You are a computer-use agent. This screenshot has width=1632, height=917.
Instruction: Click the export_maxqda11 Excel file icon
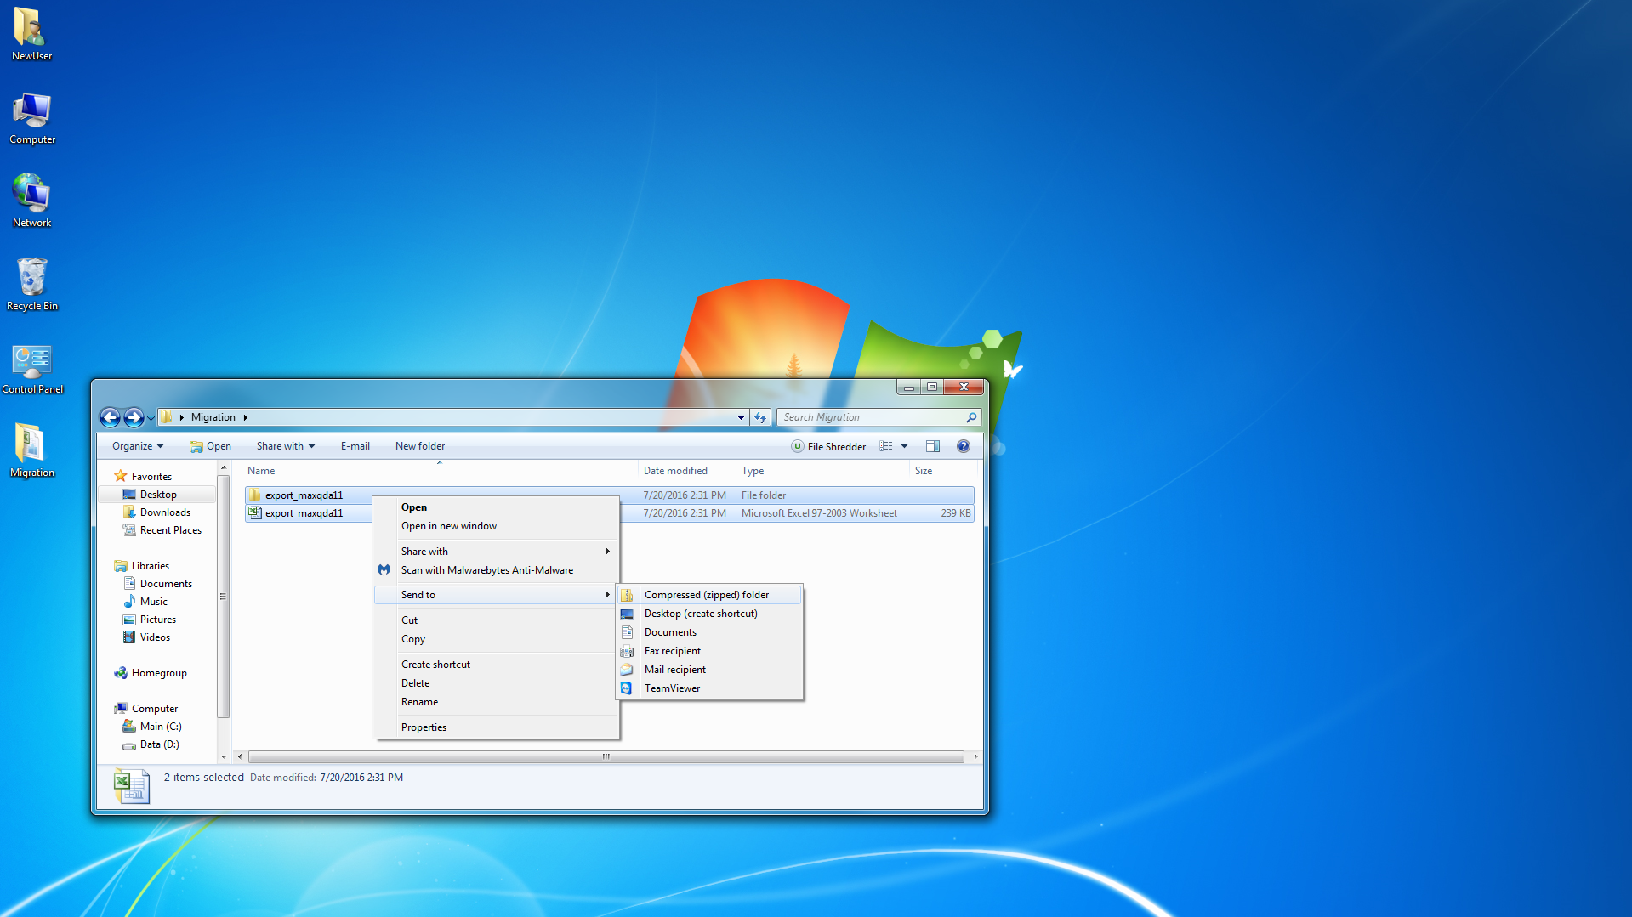pyautogui.click(x=254, y=512)
